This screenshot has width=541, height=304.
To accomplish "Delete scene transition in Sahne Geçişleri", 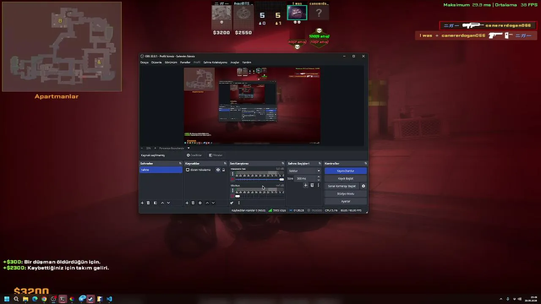I will pos(312,185).
